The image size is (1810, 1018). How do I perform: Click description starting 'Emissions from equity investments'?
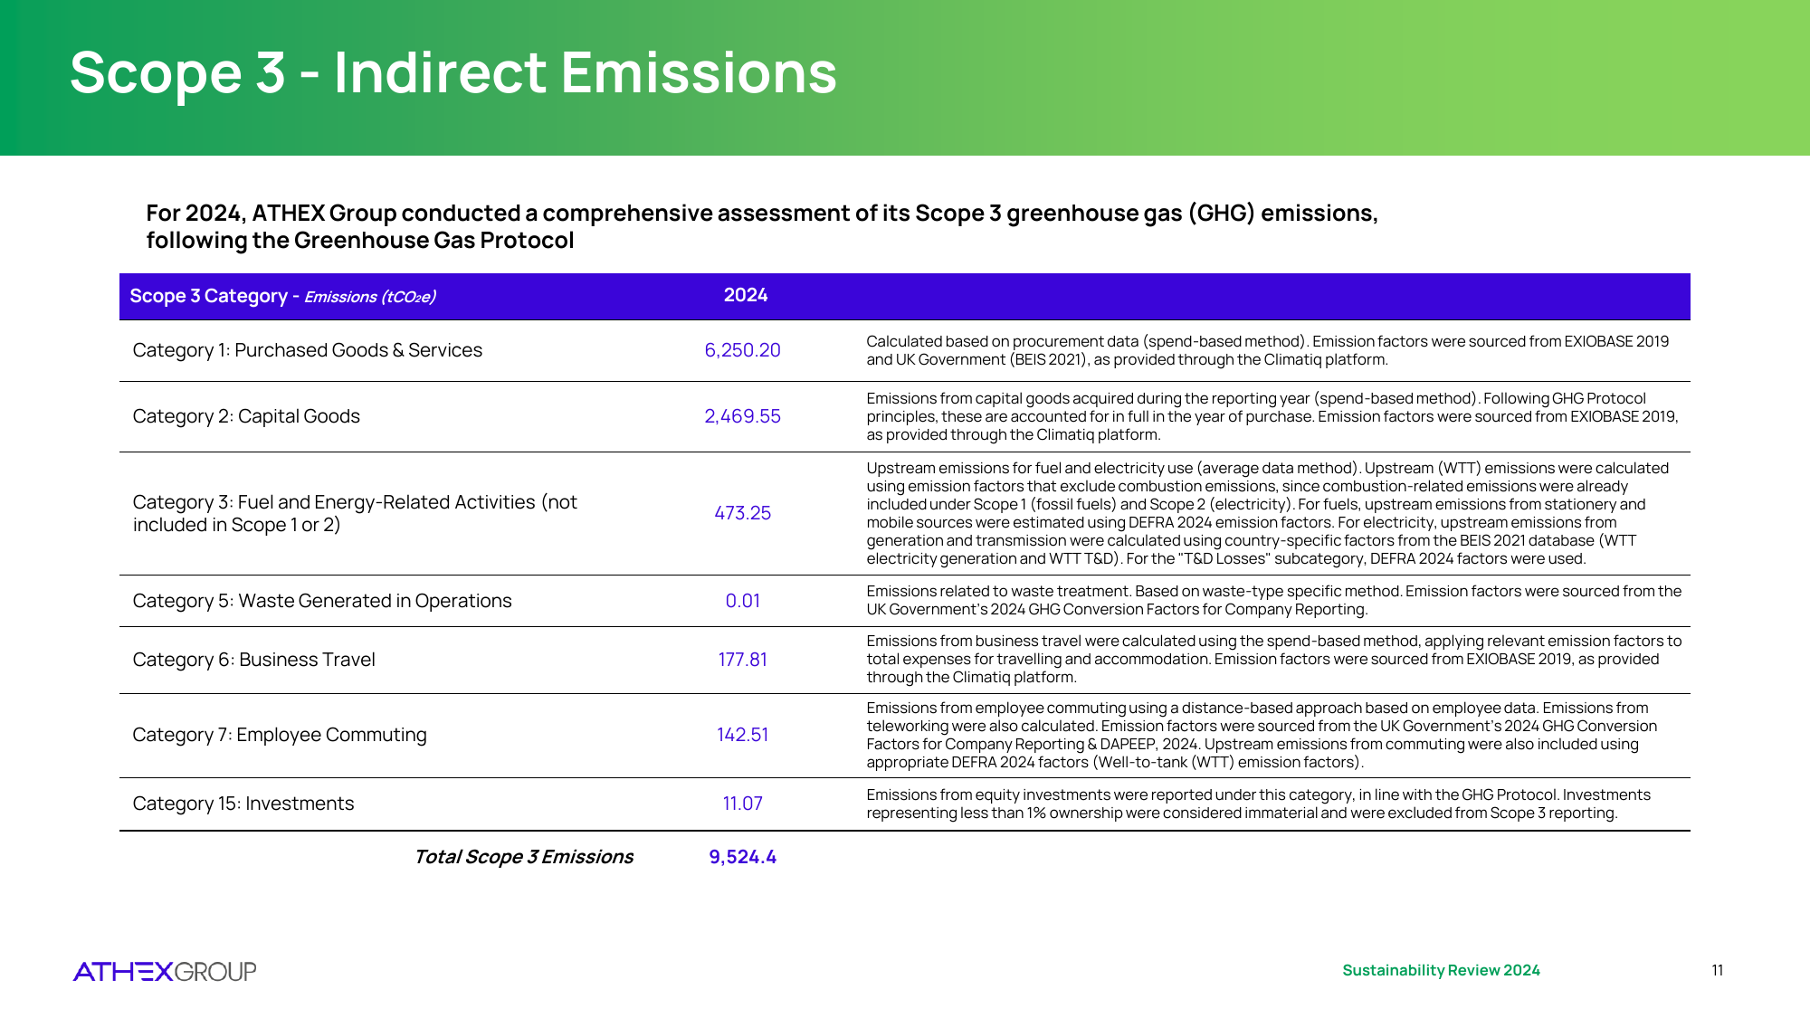1258,804
